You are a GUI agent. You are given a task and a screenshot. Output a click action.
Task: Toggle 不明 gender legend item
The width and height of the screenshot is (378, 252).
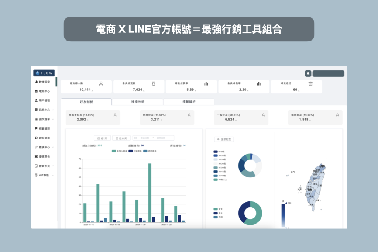218,217
